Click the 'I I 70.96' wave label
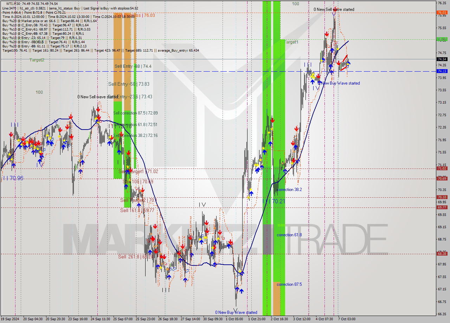The image size is (450, 323). [13, 178]
